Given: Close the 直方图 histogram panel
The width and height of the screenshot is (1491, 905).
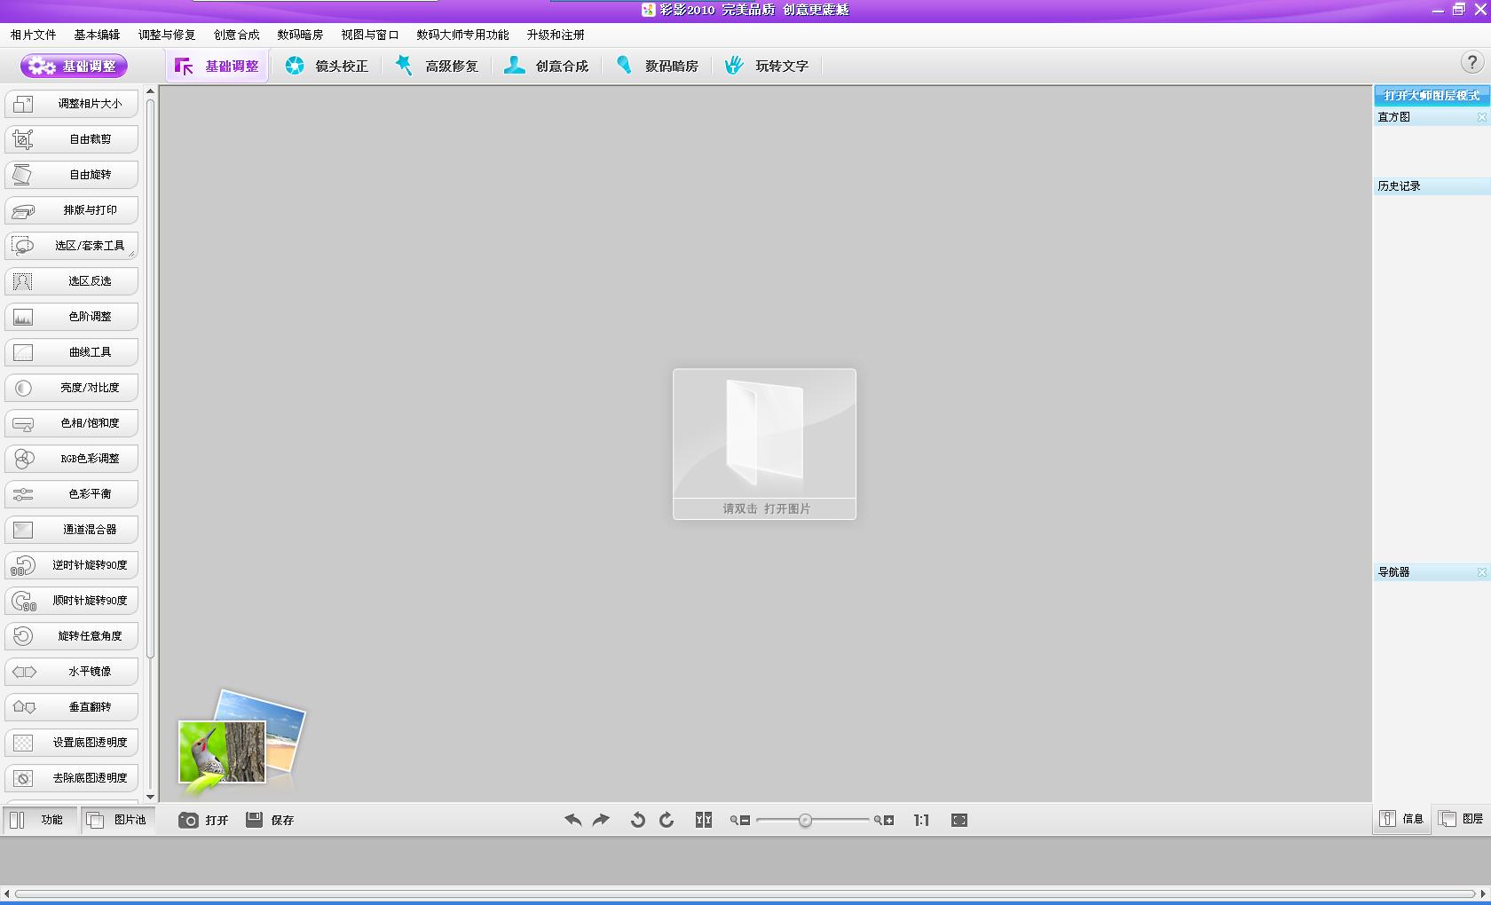Looking at the screenshot, I should 1481,117.
